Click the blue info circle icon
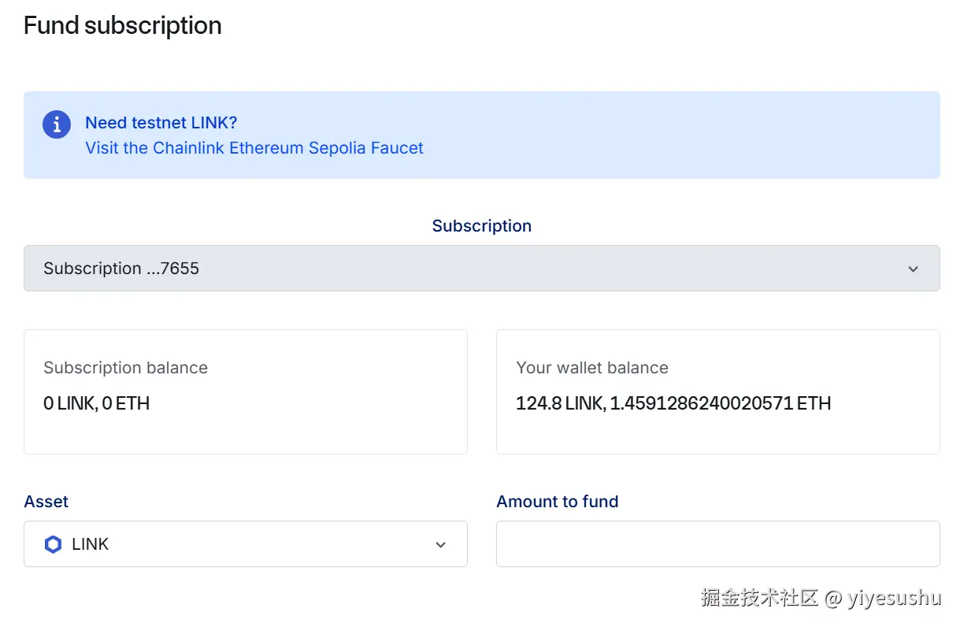This screenshot has width=960, height=627. point(57,124)
